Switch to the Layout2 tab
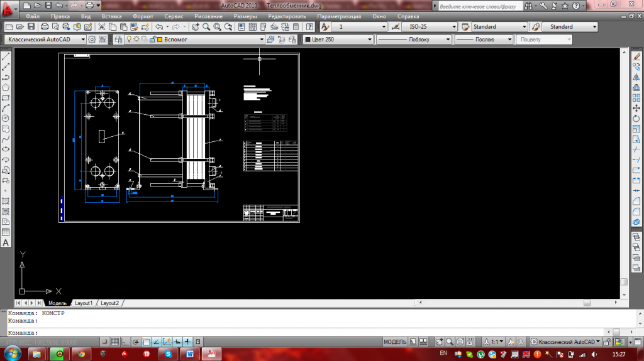 coord(109,303)
